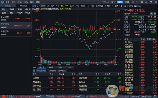The image size is (158, 98).
Task: Select the 成交量 indicator tab
Action: [42, 67]
